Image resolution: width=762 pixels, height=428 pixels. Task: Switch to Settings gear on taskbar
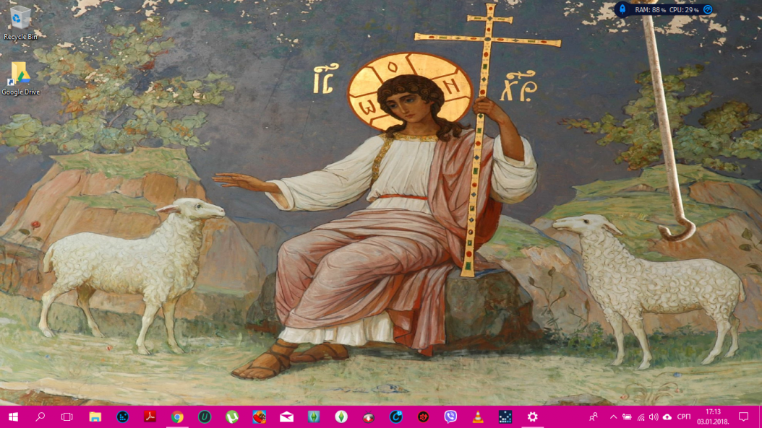(533, 417)
